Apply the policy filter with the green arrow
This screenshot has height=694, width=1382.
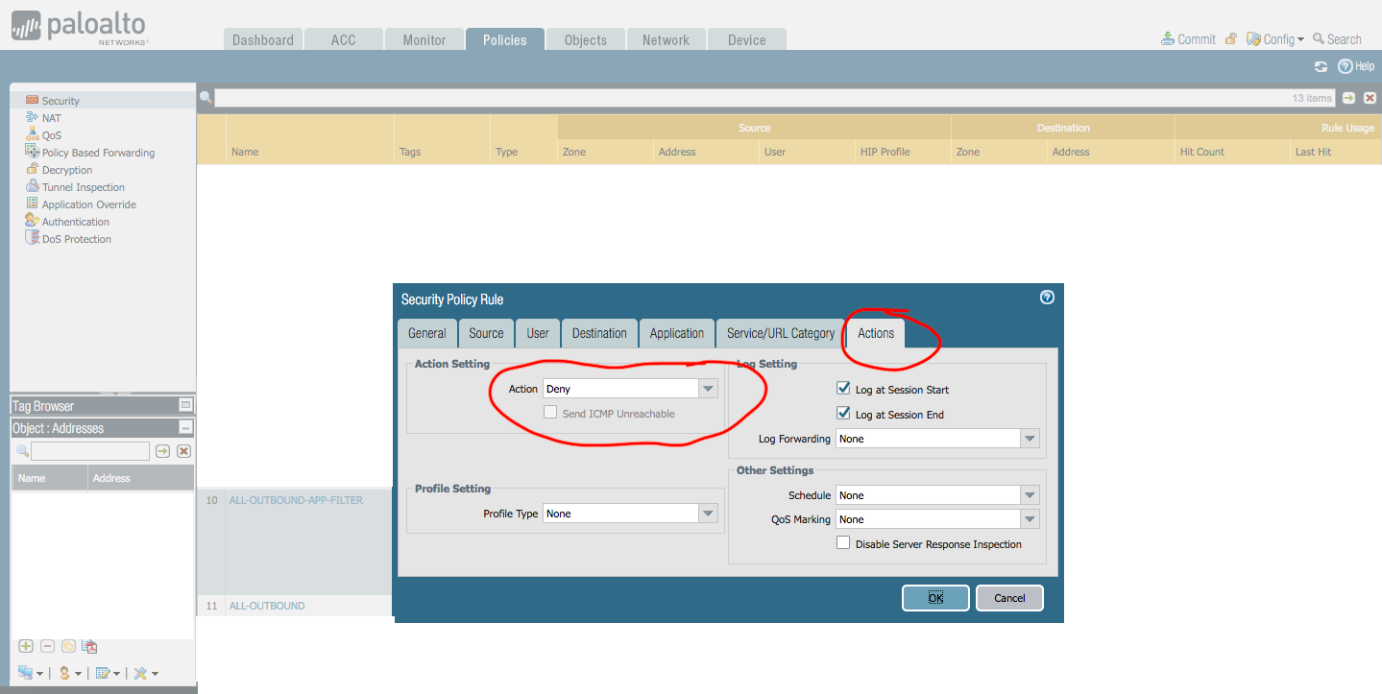(x=1349, y=98)
